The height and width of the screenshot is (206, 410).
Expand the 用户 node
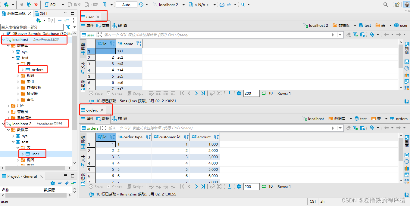coord(8,106)
